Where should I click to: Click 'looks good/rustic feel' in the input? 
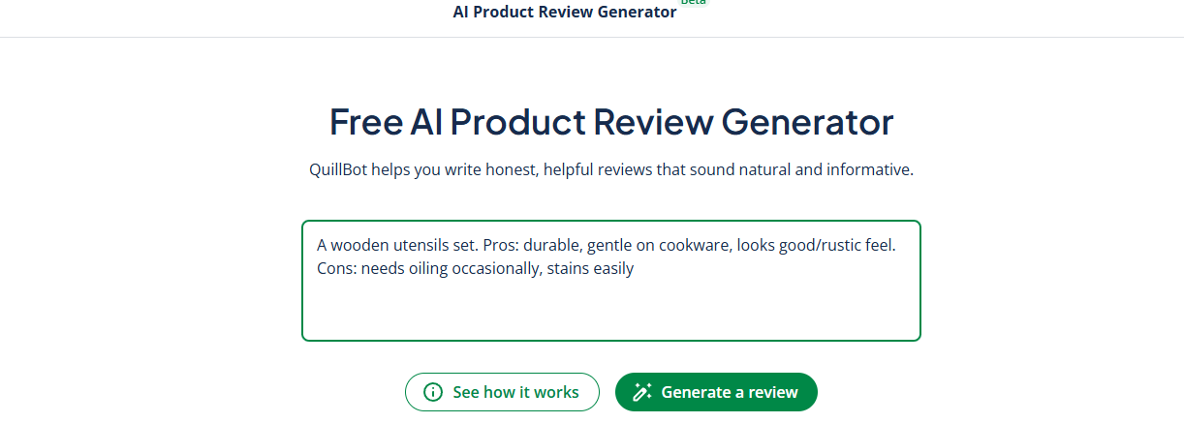tap(816, 246)
